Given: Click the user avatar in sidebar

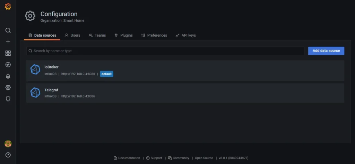Looking at the screenshot, I should pyautogui.click(x=8, y=144).
